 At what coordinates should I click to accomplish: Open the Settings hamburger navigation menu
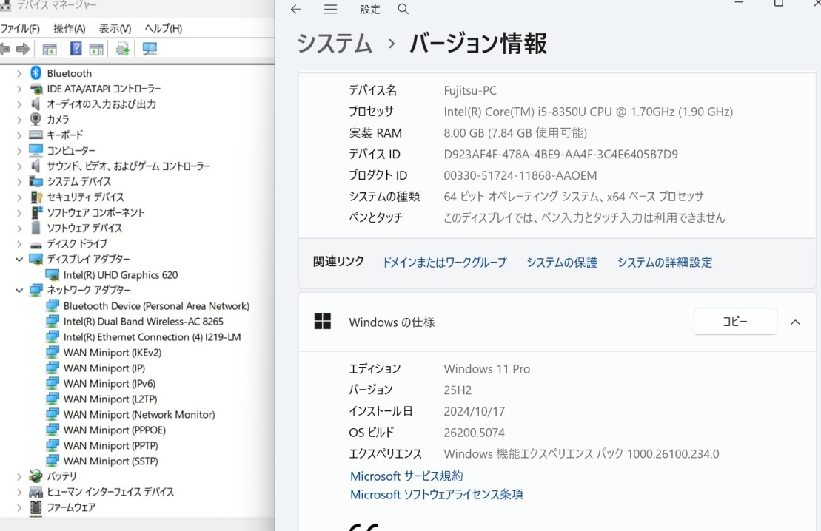(x=330, y=9)
